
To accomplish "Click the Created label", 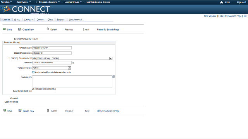I will click(14, 98).
